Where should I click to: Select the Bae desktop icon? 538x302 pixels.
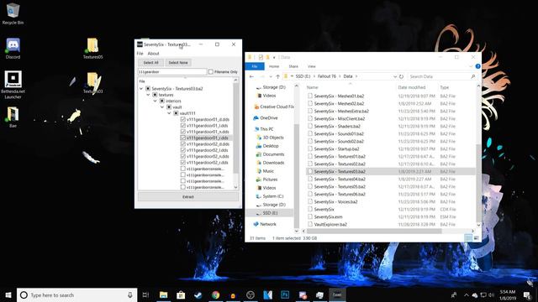pos(13,117)
